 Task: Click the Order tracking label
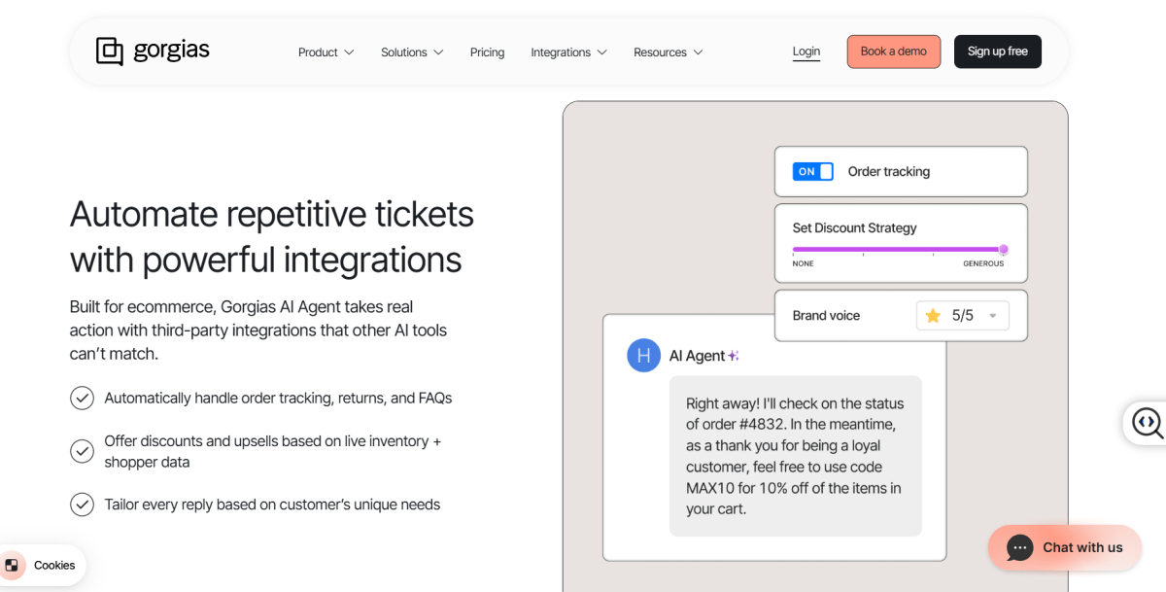point(889,171)
